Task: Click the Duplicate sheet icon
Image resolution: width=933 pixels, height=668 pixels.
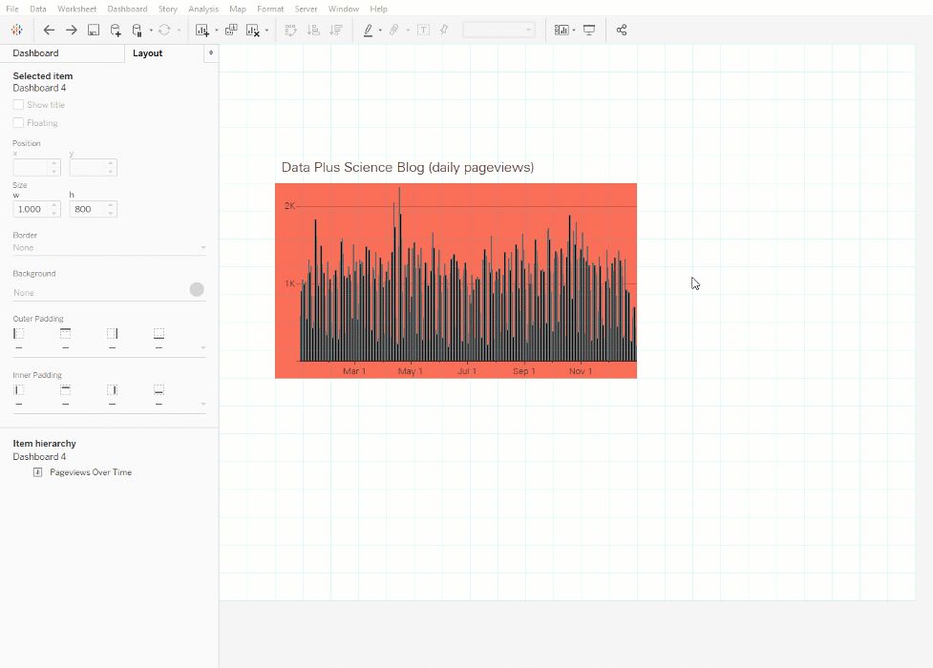Action: (x=231, y=30)
